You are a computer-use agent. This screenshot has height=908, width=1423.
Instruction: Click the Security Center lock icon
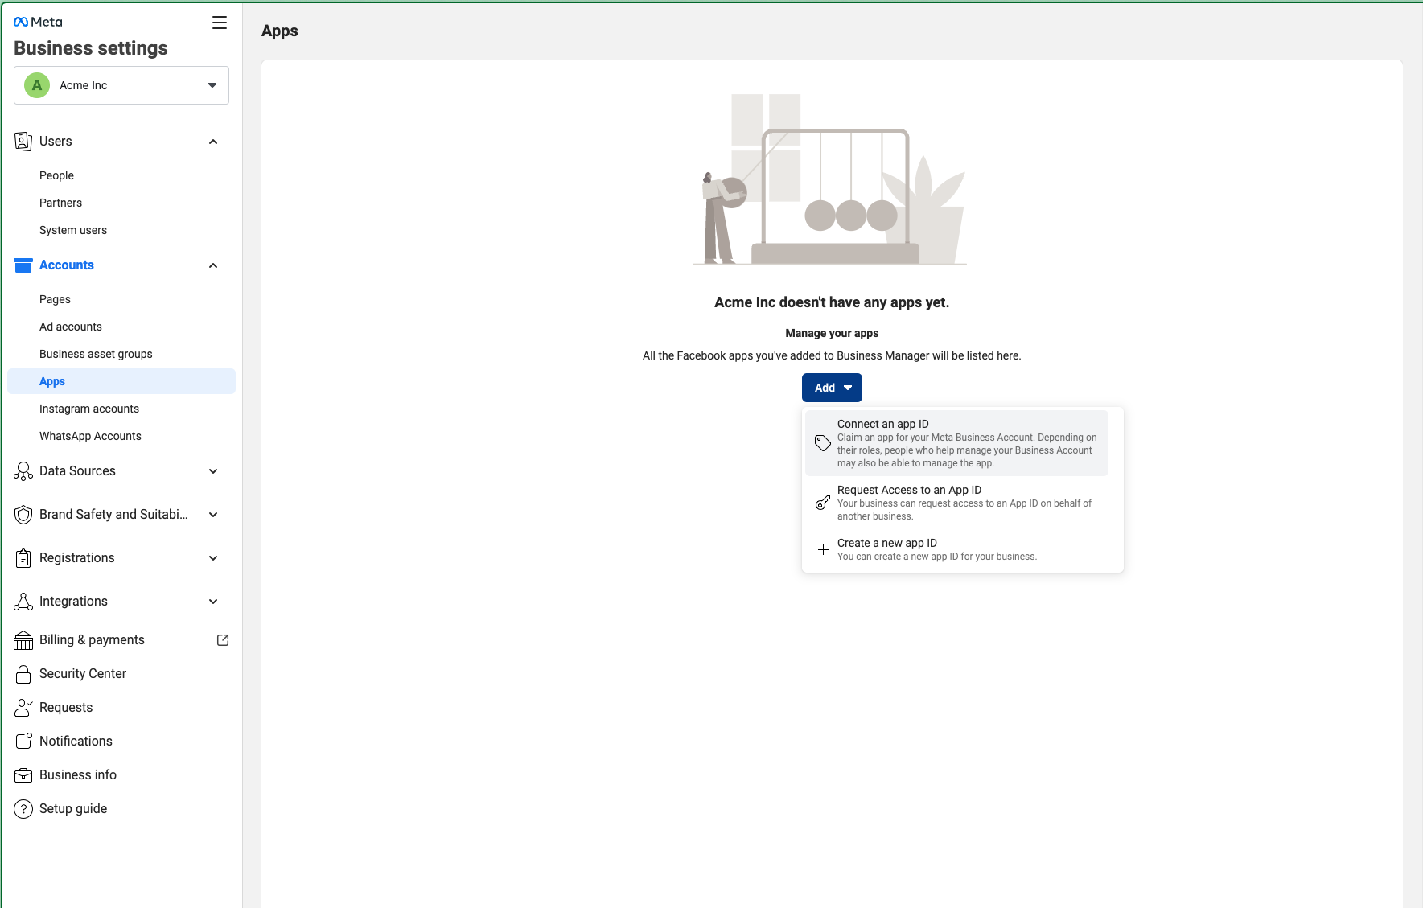pyautogui.click(x=23, y=674)
